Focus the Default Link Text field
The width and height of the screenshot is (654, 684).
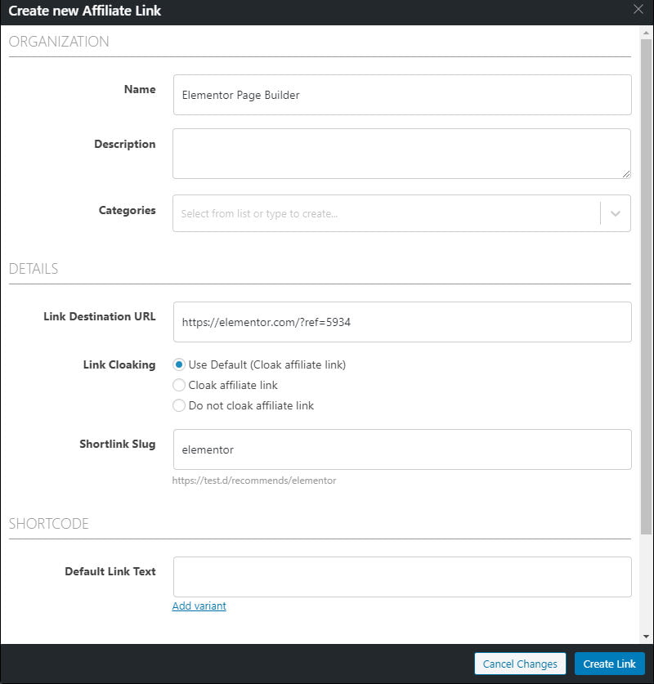(402, 577)
